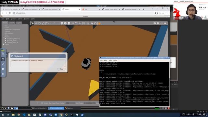Switch to the World tab in Gazebo
Viewport: 208px width, 117px height.
[5, 23]
